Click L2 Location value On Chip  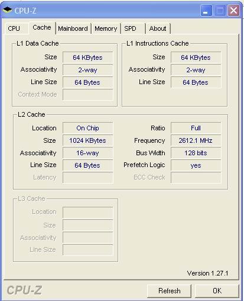(87, 128)
